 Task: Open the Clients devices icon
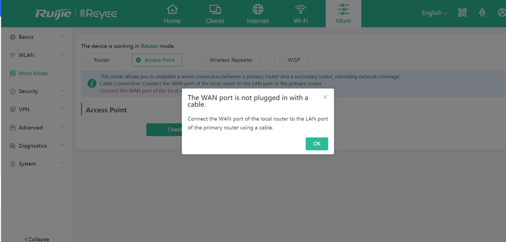(x=215, y=9)
